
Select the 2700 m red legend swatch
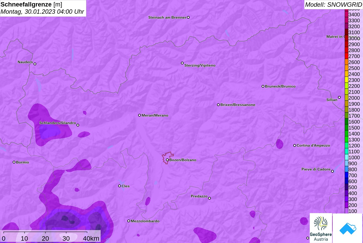pyautogui.click(x=346, y=56)
